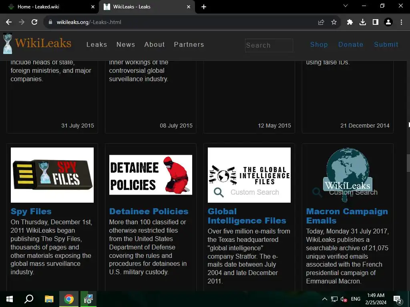410x307 pixels.
Task: Close the WikiLeaks - Leaks tab
Action: [189, 7]
